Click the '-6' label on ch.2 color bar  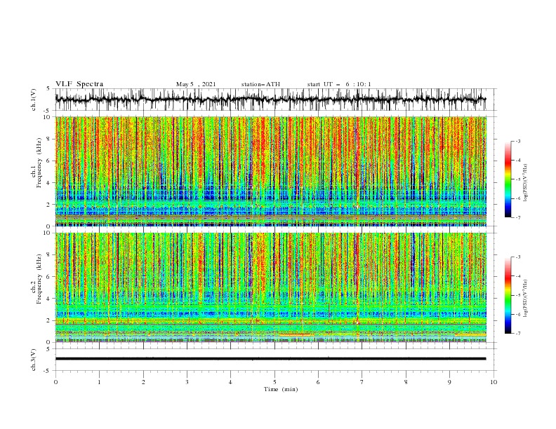point(518,314)
